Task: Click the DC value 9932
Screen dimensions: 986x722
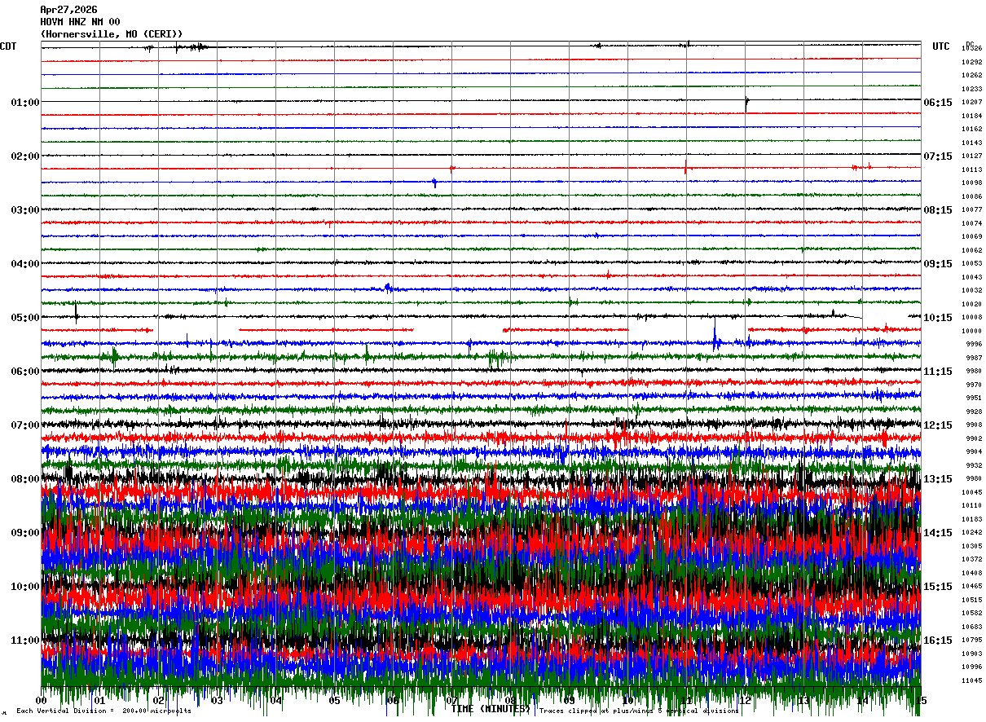Action: pos(974,465)
